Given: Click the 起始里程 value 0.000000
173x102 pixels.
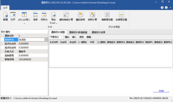Looking at the screenshot, I should coord(33,55).
